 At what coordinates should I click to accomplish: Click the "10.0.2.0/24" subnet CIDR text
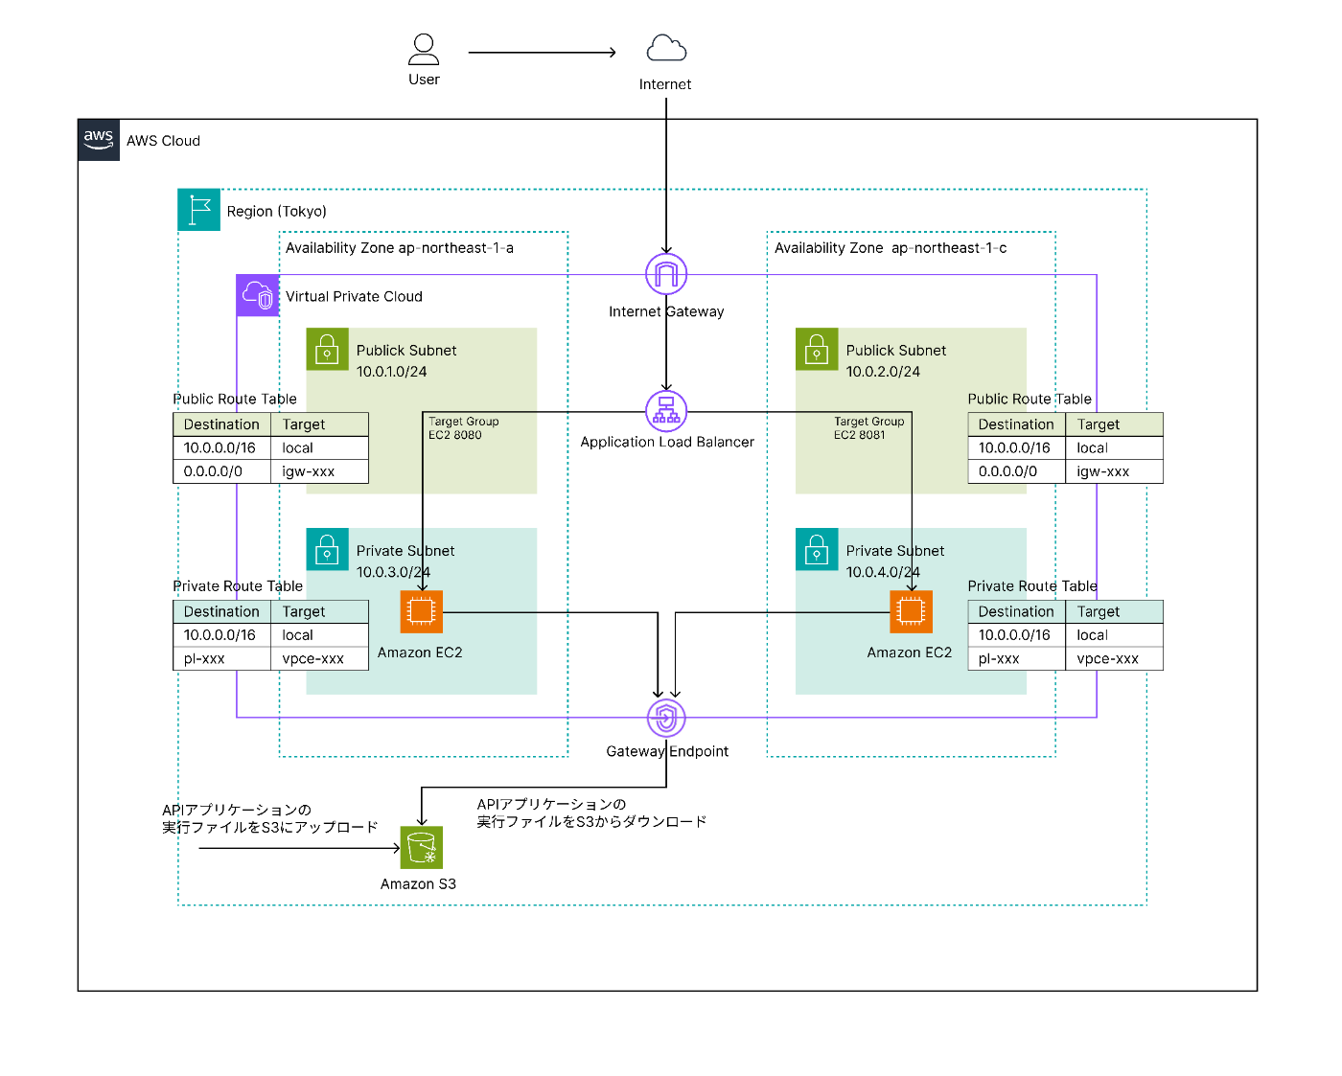pos(883,372)
